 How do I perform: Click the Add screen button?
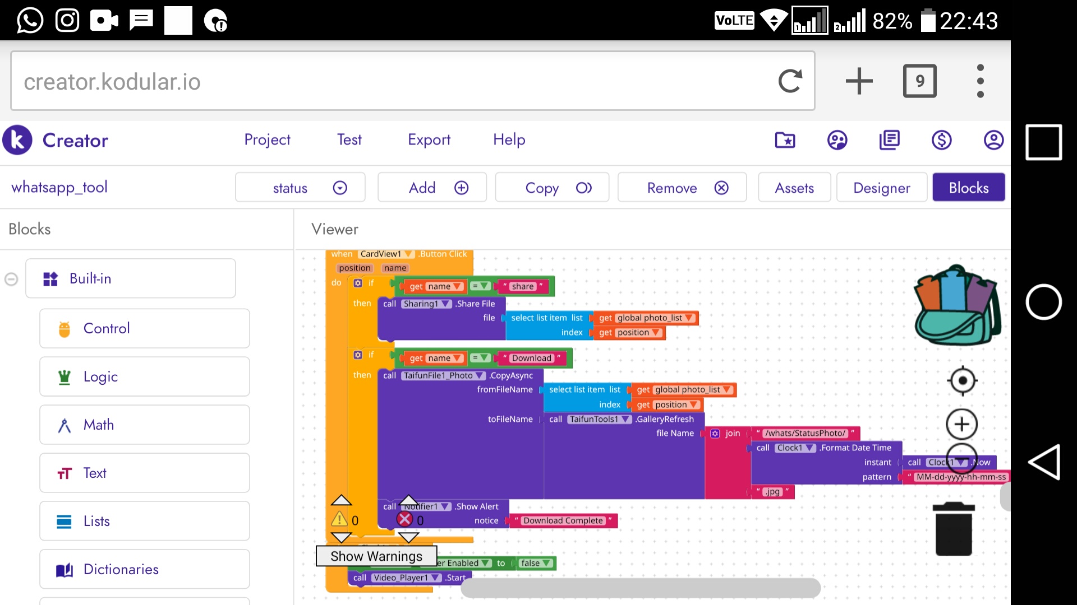pyautogui.click(x=432, y=188)
